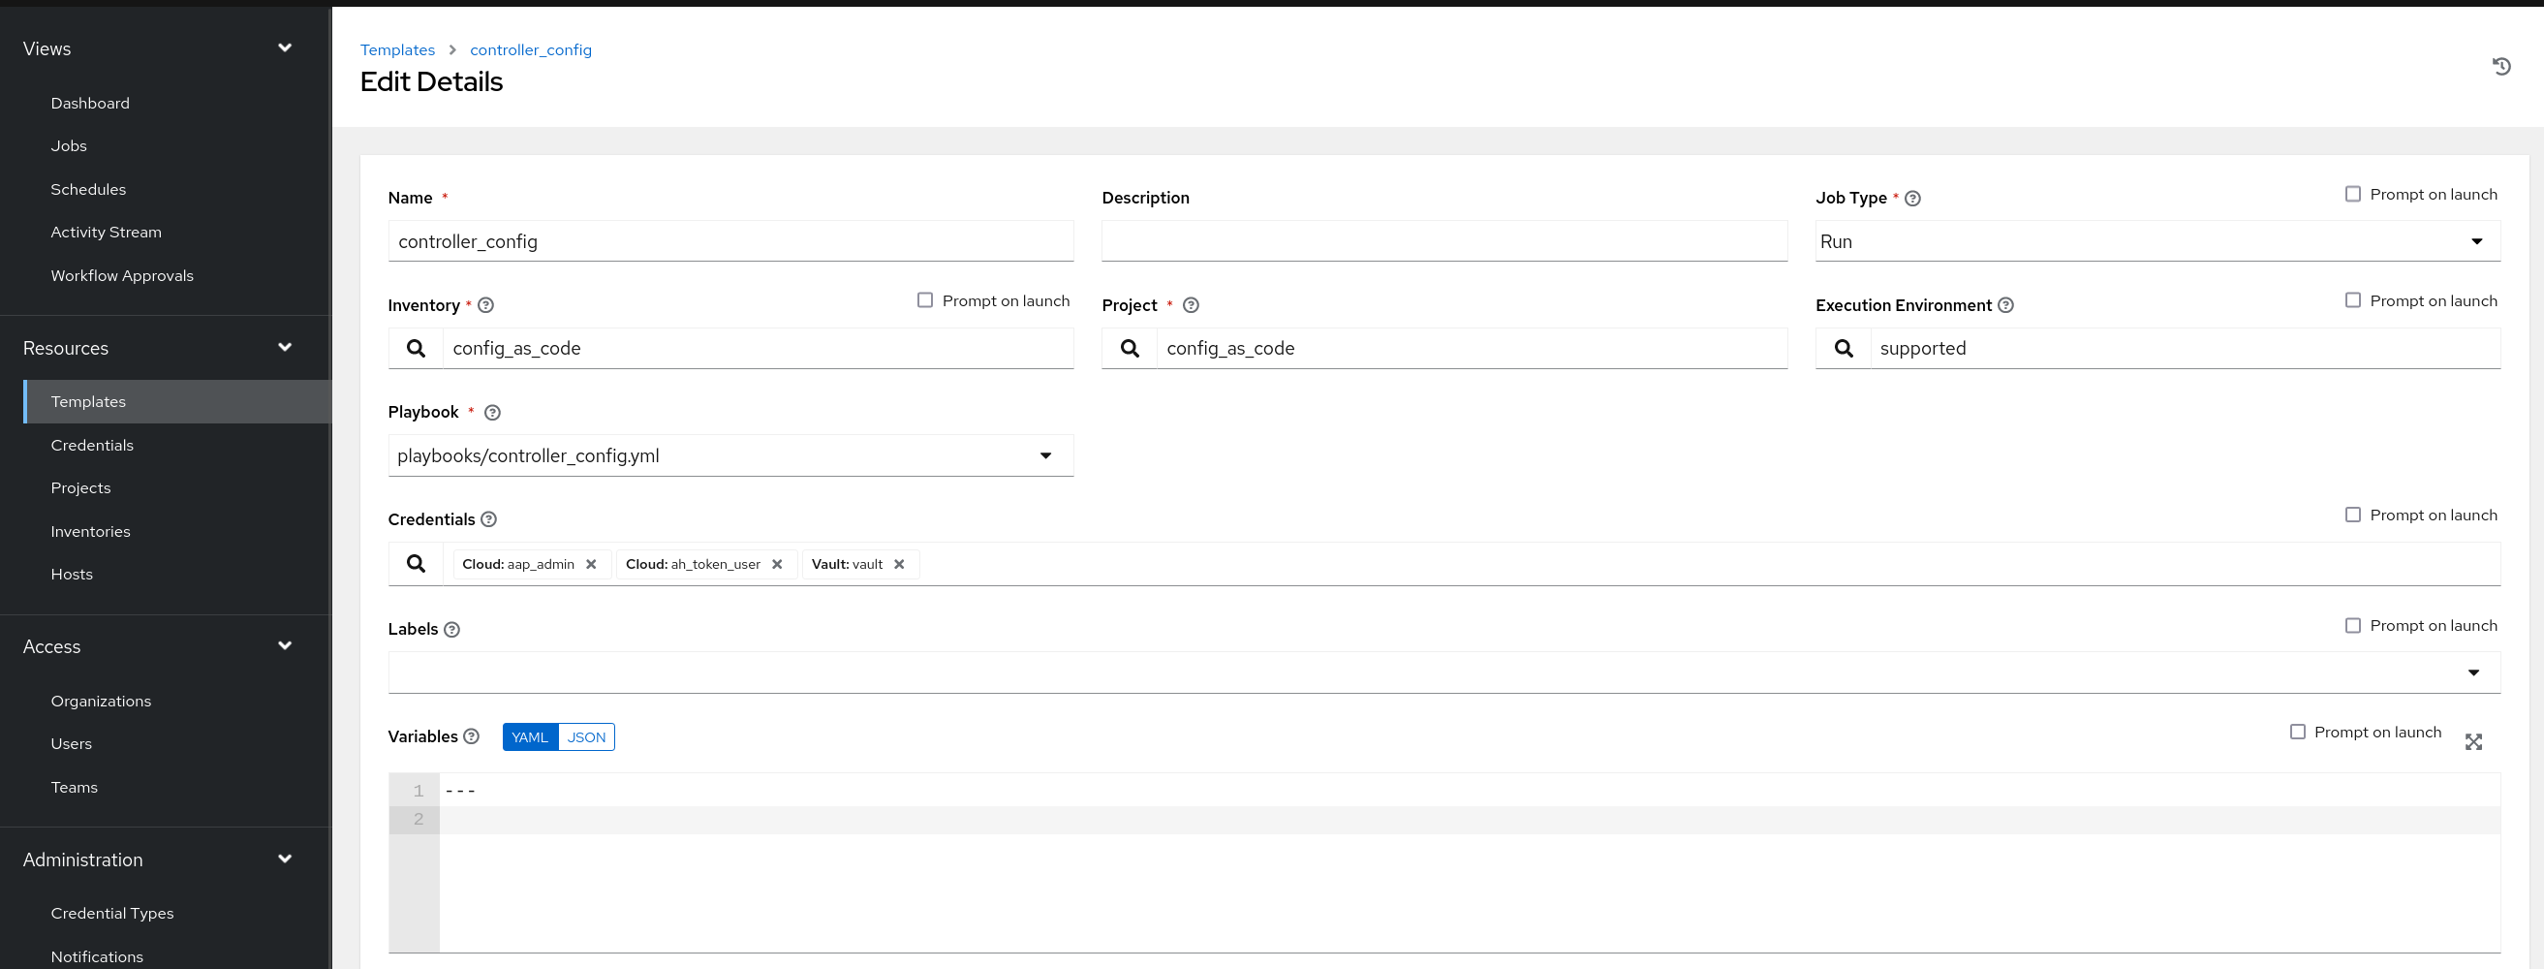Enable Prompt on launch for Labels
Viewport: 2544px width, 969px height.
pos(2352,626)
